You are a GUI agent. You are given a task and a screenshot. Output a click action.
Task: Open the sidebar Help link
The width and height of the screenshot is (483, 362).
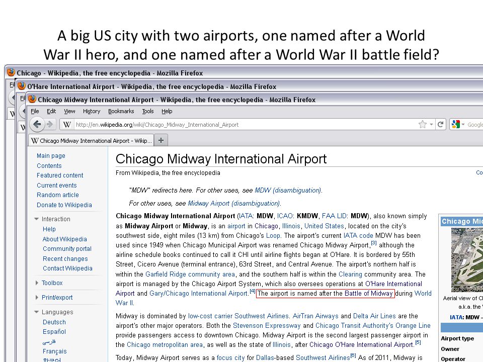point(49,229)
